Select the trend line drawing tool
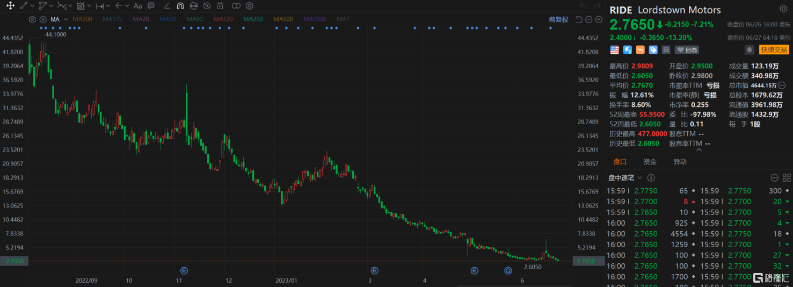 tap(24, 6)
